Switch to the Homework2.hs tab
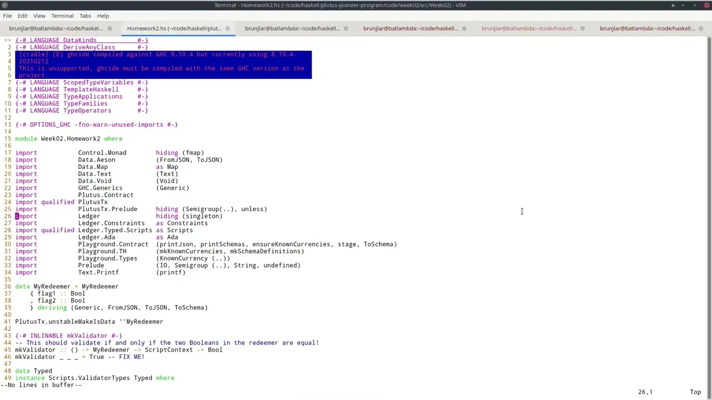The height and width of the screenshot is (400, 712). [x=174, y=28]
